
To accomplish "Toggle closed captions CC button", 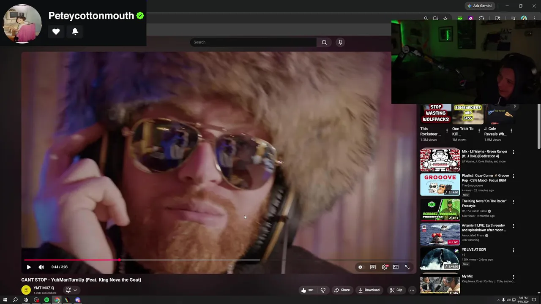I will (x=373, y=267).
